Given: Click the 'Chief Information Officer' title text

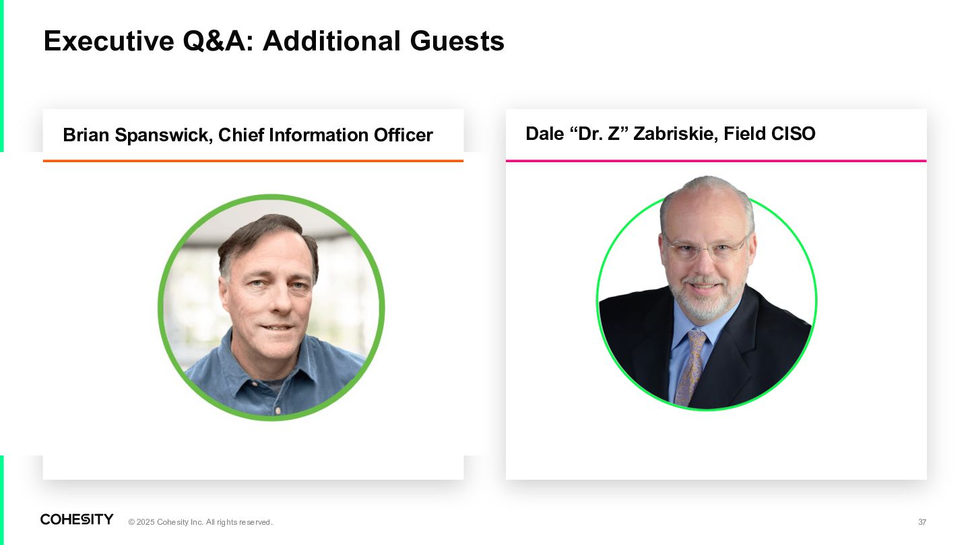Looking at the screenshot, I should coord(325,135).
